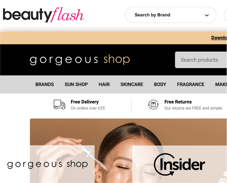Focus the Search products field
The width and height of the screenshot is (227, 183).
click(201, 60)
